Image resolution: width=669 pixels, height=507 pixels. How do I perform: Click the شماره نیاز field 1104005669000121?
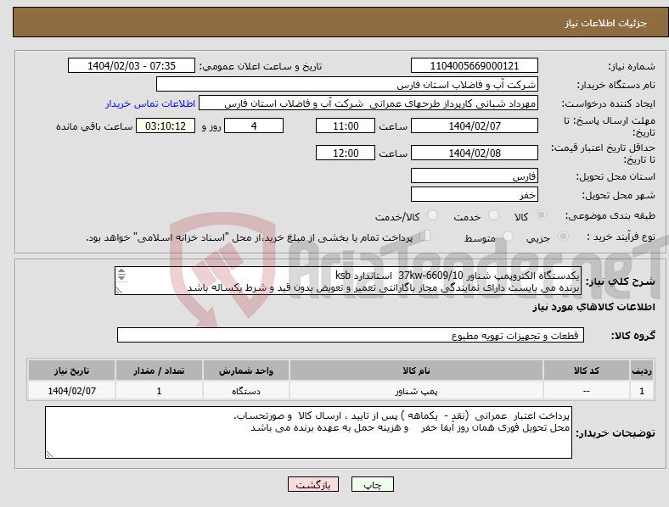pyautogui.click(x=474, y=65)
